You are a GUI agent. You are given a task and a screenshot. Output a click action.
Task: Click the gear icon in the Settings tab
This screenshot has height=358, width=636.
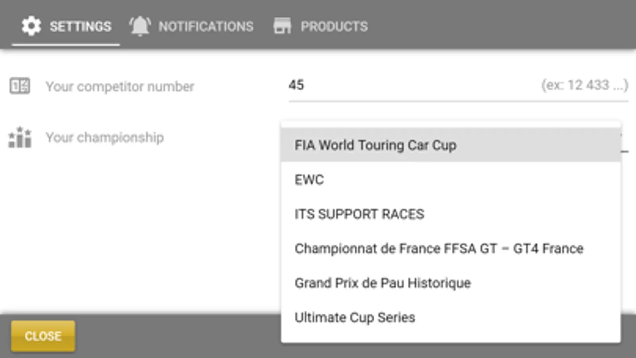tap(31, 26)
